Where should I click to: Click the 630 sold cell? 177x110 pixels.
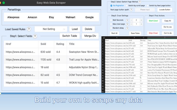click(x=46, y=52)
